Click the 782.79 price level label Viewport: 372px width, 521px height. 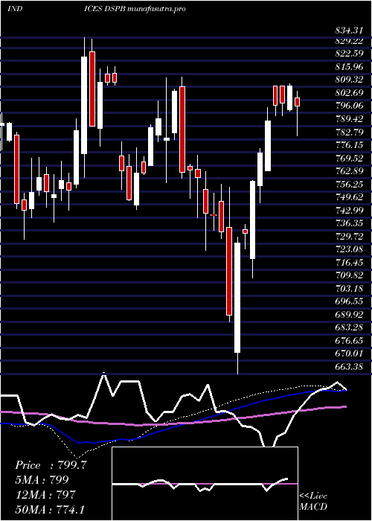click(349, 132)
